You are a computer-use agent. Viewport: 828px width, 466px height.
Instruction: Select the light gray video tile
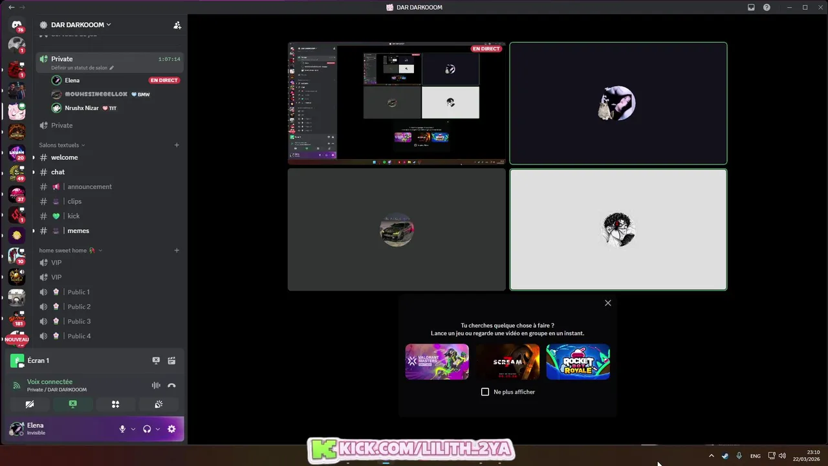tap(618, 230)
